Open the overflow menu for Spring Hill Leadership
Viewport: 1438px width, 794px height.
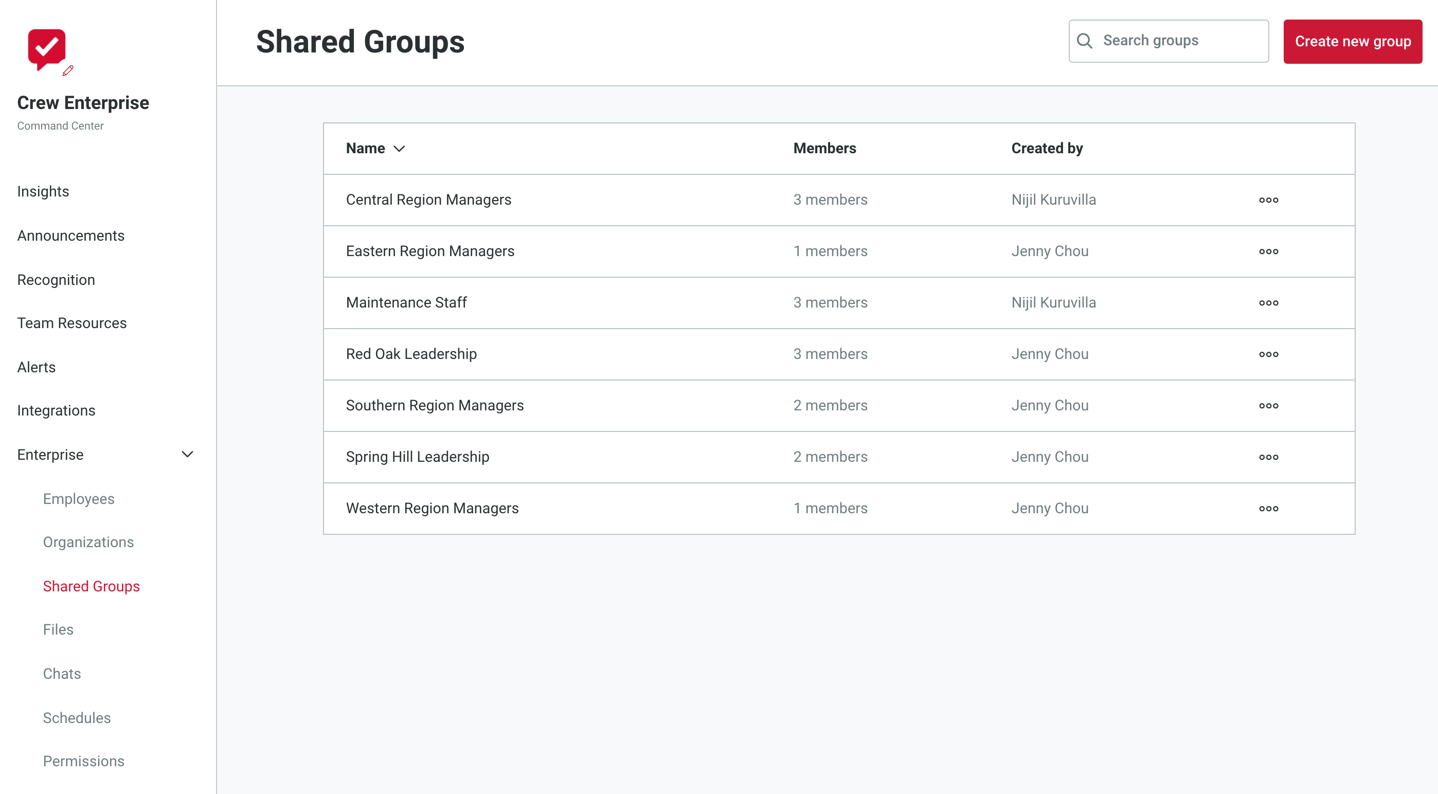[1269, 457]
